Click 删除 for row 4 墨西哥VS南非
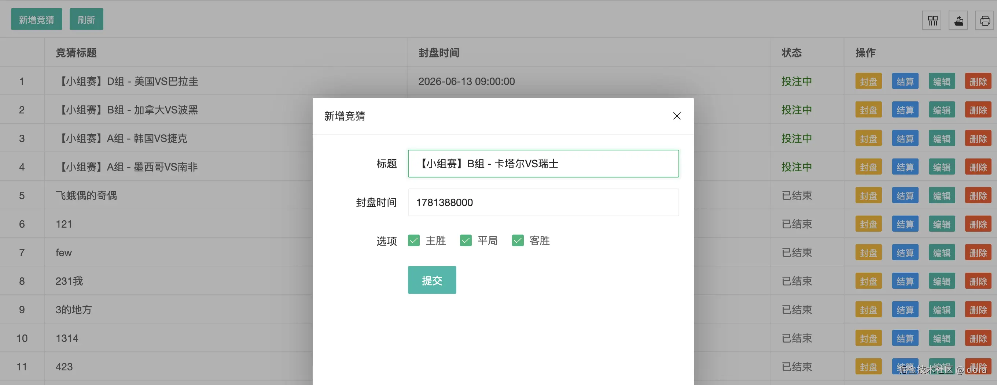The width and height of the screenshot is (997, 385). coord(978,167)
